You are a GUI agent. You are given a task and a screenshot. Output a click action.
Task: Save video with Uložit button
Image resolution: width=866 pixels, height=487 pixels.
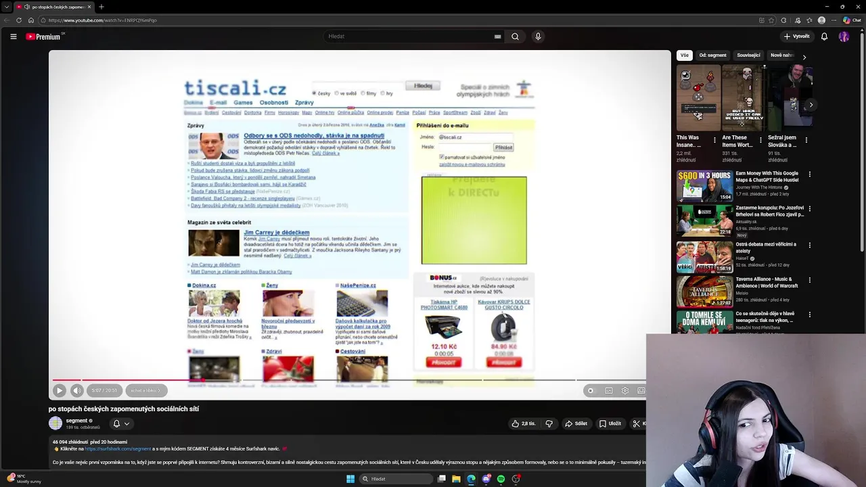point(610,423)
